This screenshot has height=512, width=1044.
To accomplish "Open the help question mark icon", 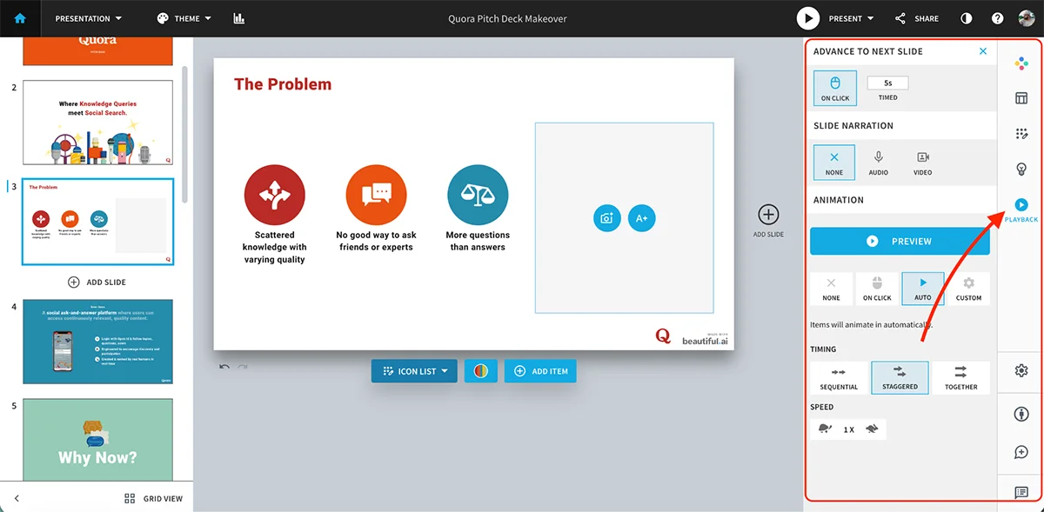I will [998, 18].
